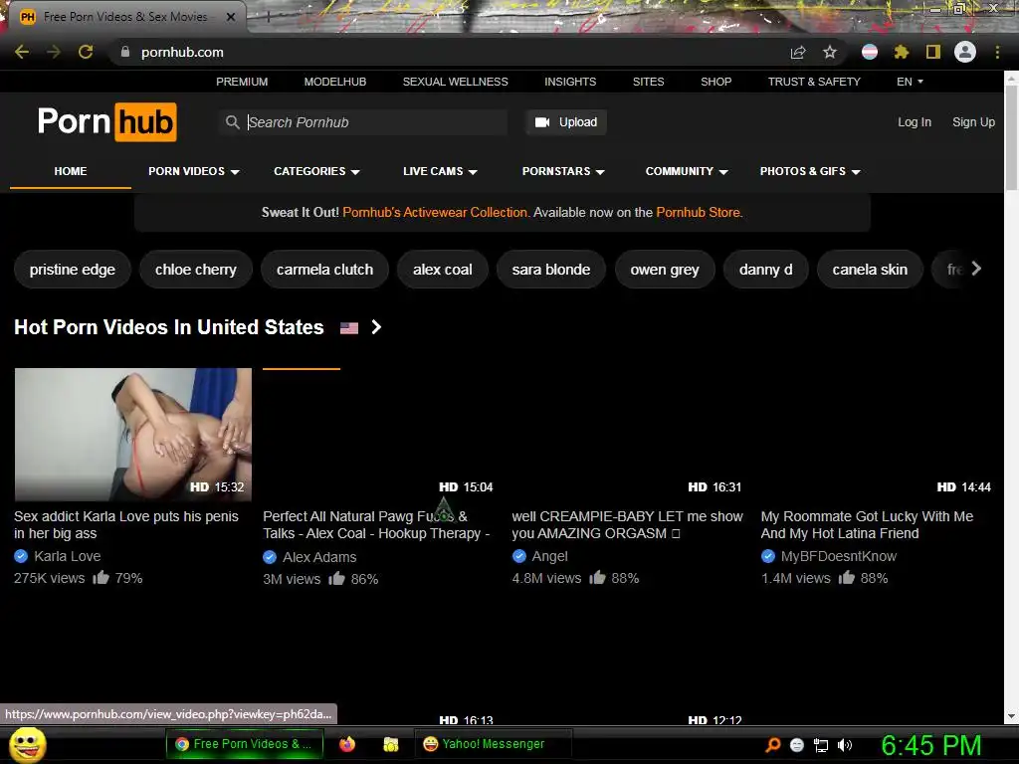The image size is (1019, 764).
Task: Click the thumbs-up icon beside 1.4M views
Action: [846, 577]
